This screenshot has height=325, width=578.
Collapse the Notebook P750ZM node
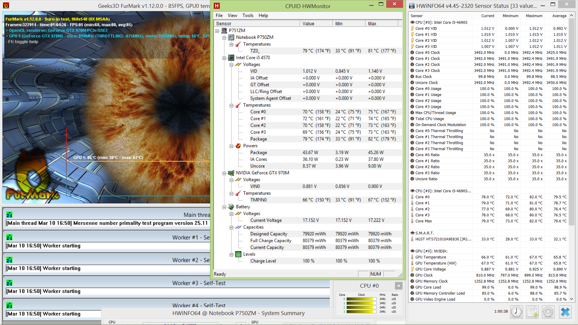click(x=224, y=38)
